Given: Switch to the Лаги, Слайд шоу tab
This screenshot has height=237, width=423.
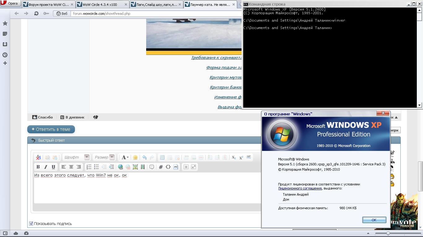Looking at the screenshot, I should click(x=156, y=5).
